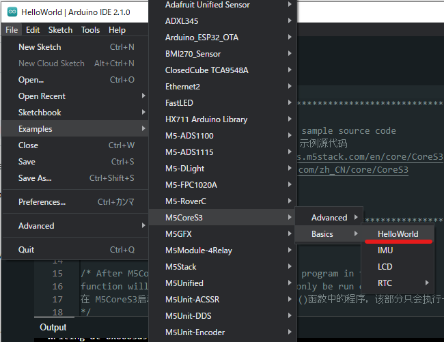Screen dimensions: 444x342
Task: Choose Save As... in File menu
Action: pyautogui.click(x=75, y=178)
